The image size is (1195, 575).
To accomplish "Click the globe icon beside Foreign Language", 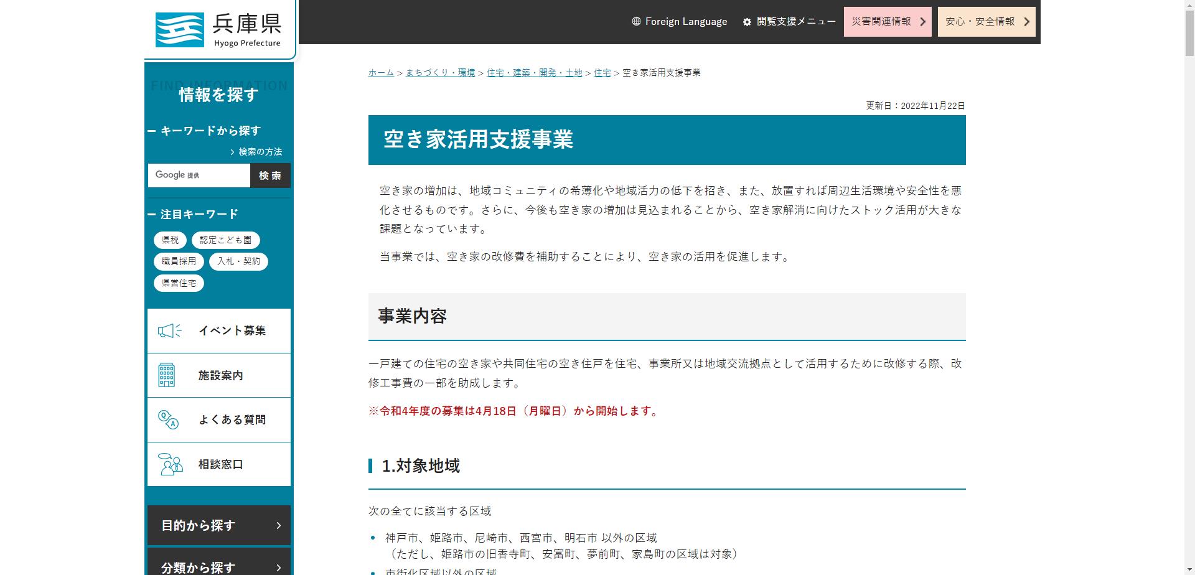I will pyautogui.click(x=636, y=21).
